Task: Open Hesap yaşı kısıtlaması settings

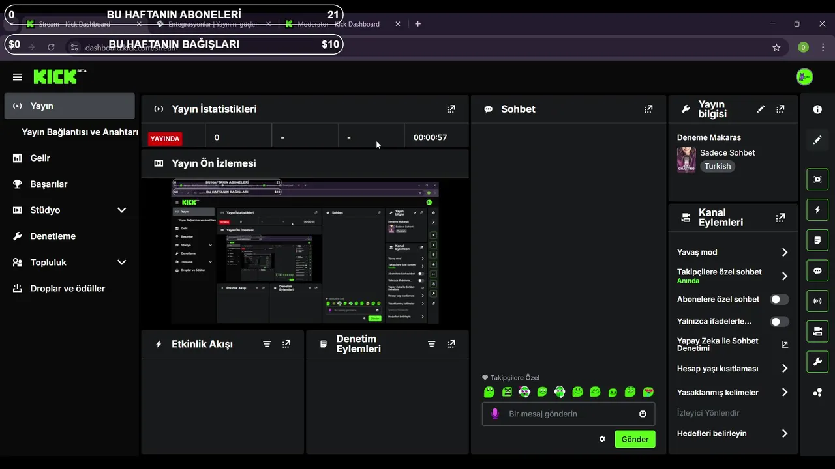Action: (733, 369)
